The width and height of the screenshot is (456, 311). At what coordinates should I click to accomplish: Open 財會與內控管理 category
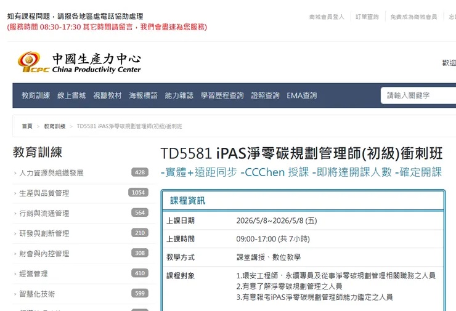pos(44,254)
